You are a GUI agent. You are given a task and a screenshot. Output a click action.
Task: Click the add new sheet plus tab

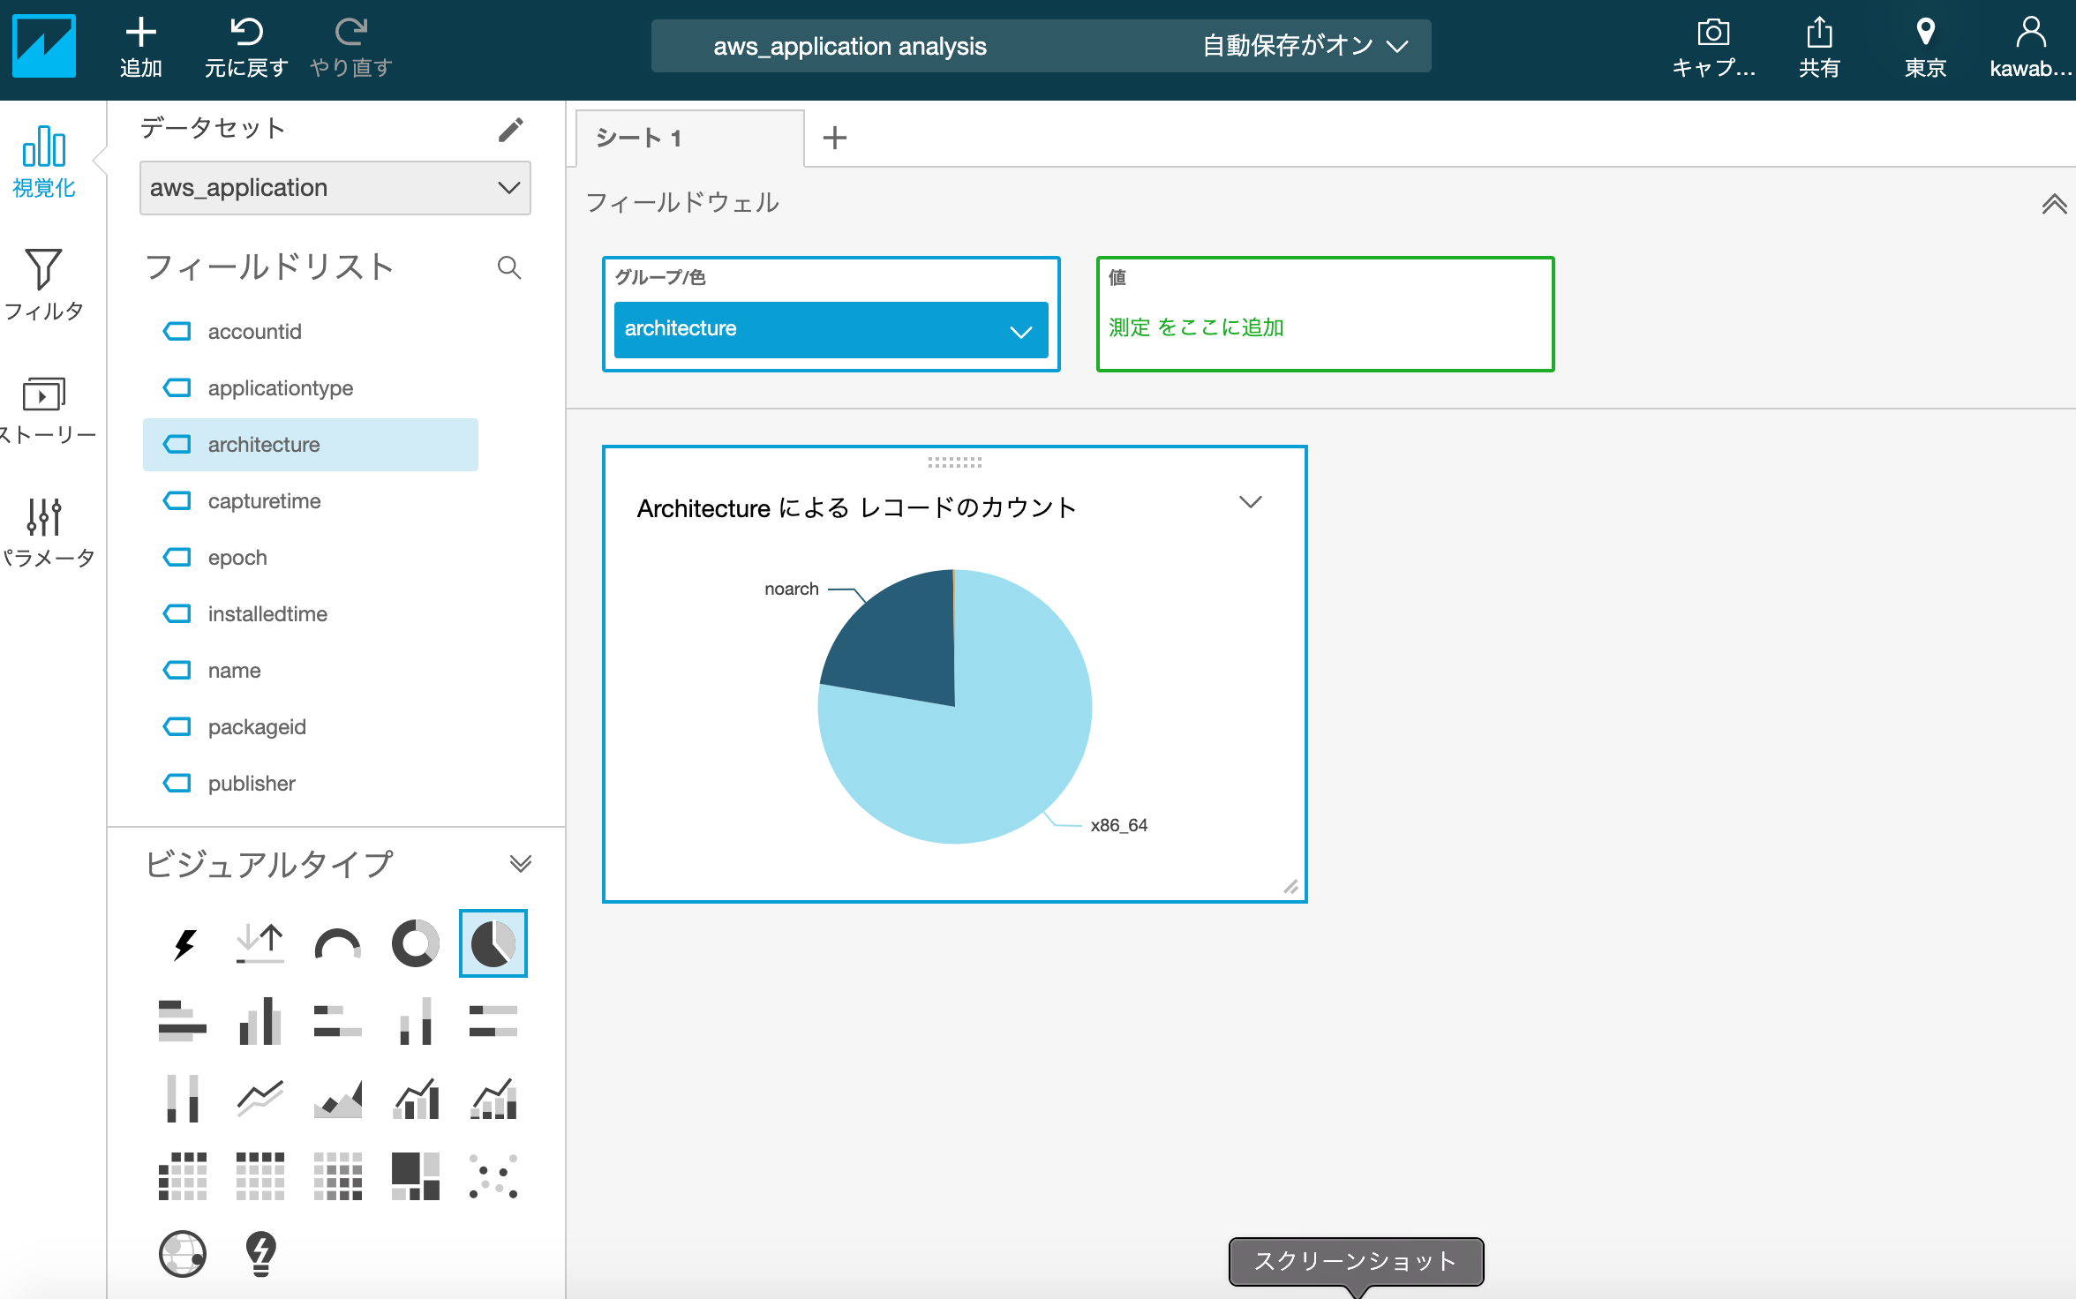(834, 138)
